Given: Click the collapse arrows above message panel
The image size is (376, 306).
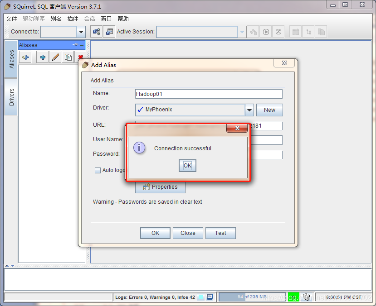Looking at the screenshot, I should coord(10,266).
